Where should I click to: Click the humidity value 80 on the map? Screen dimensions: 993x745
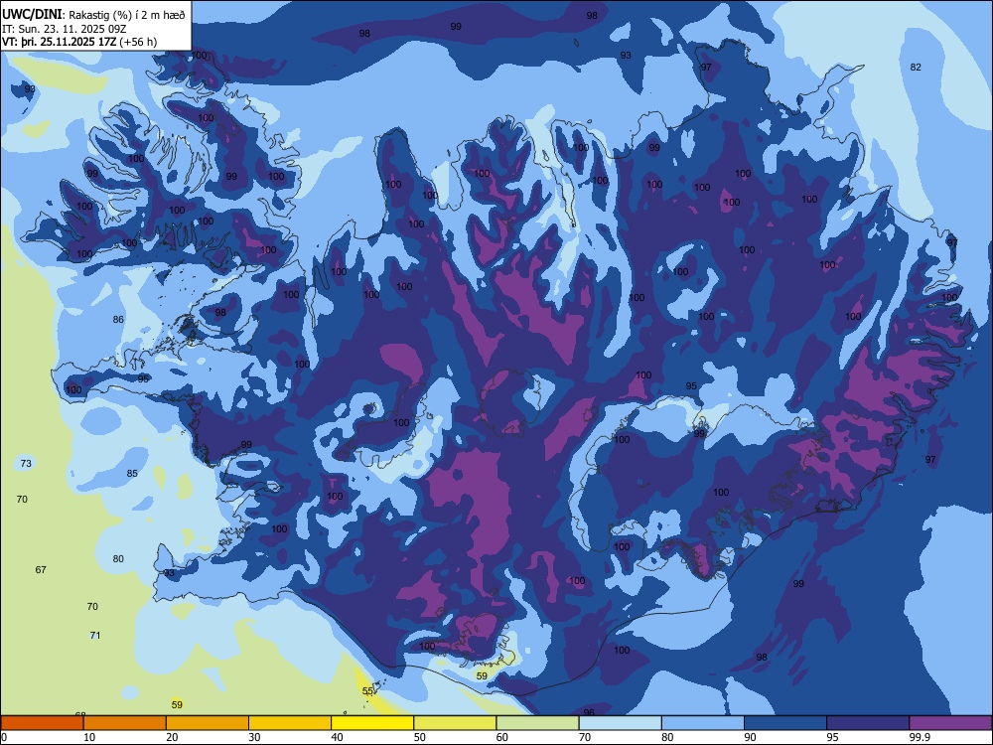click(x=118, y=558)
